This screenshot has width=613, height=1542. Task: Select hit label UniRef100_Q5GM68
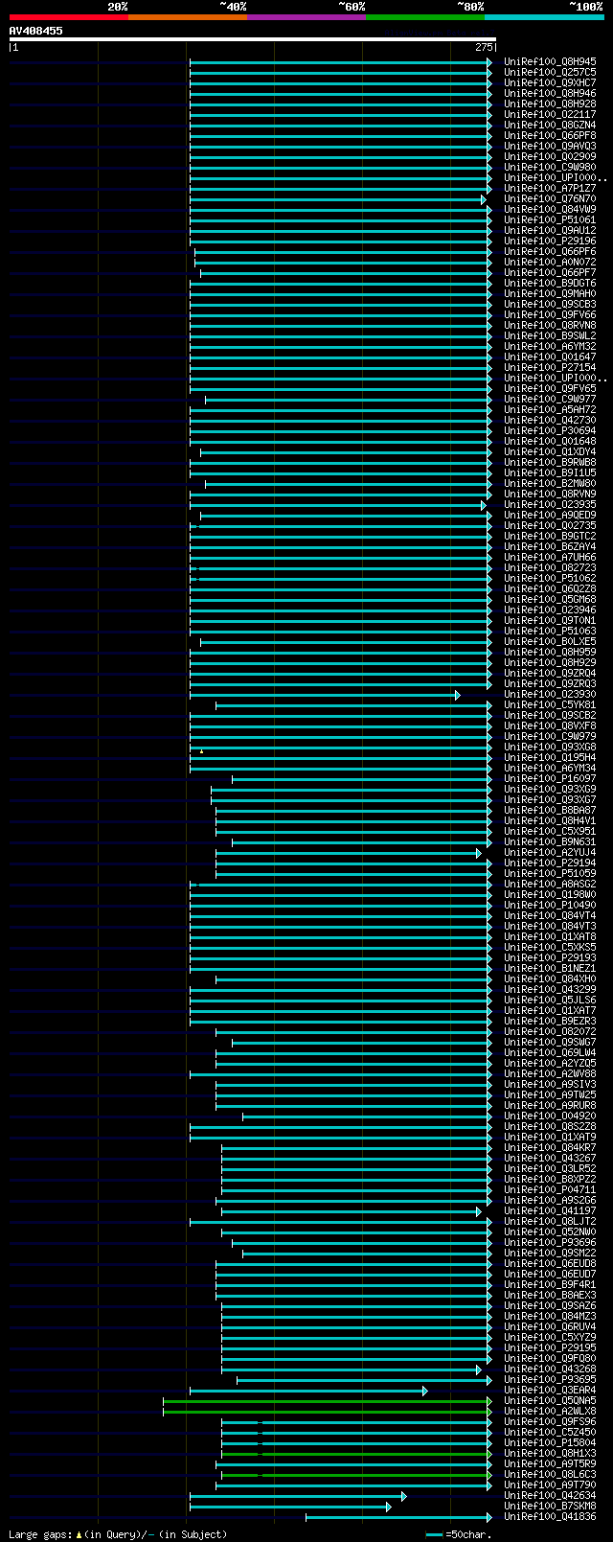coord(550,600)
